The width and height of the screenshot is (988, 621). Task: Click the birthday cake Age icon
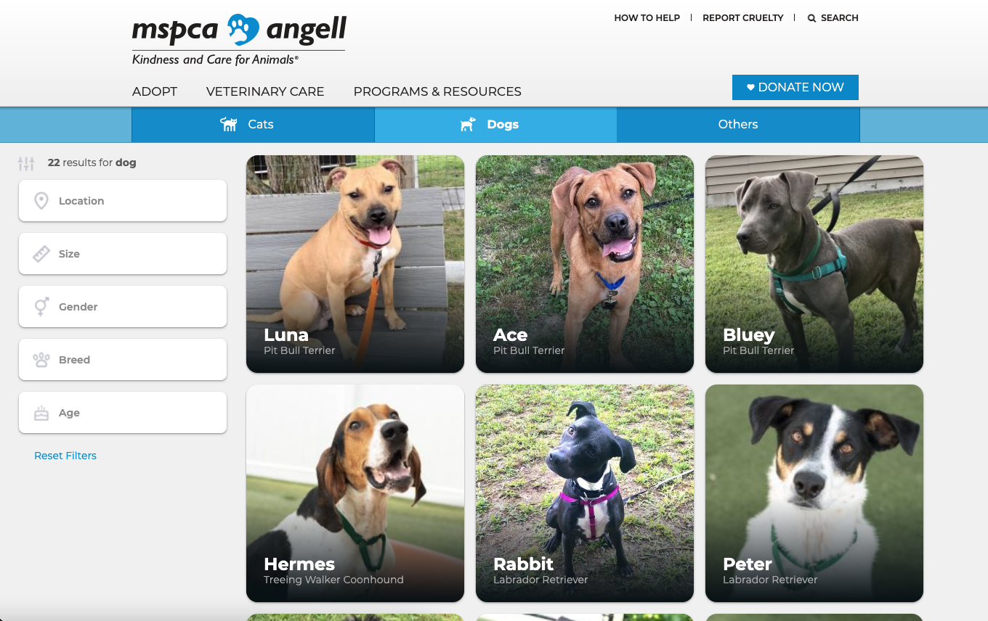(x=41, y=413)
